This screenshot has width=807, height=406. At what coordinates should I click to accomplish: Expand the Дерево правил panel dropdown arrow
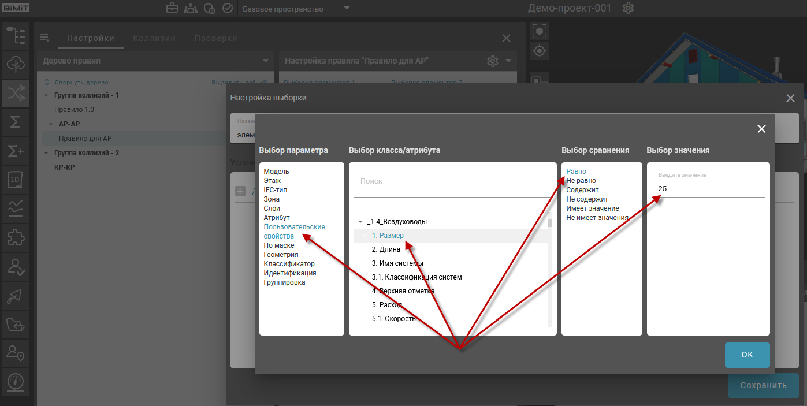click(x=265, y=61)
